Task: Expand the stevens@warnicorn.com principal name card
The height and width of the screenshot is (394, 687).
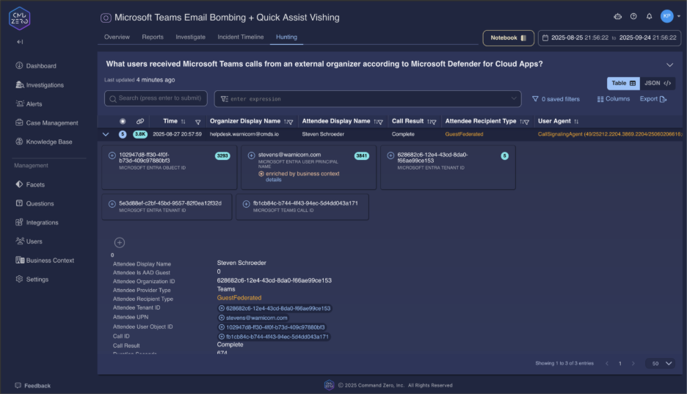Action: click(252, 156)
